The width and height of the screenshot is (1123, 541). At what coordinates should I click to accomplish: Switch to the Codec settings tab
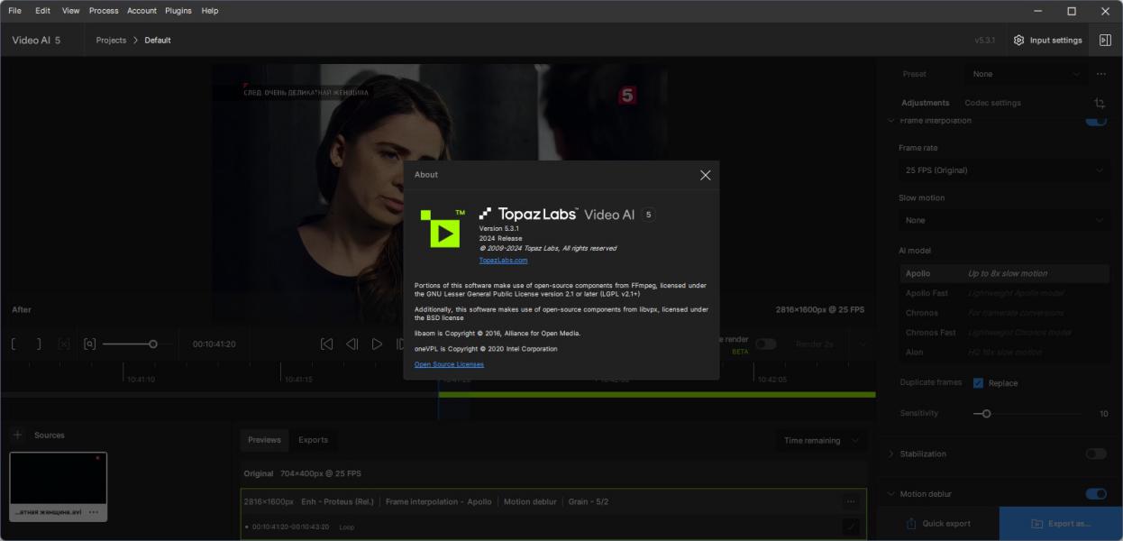[x=992, y=103]
